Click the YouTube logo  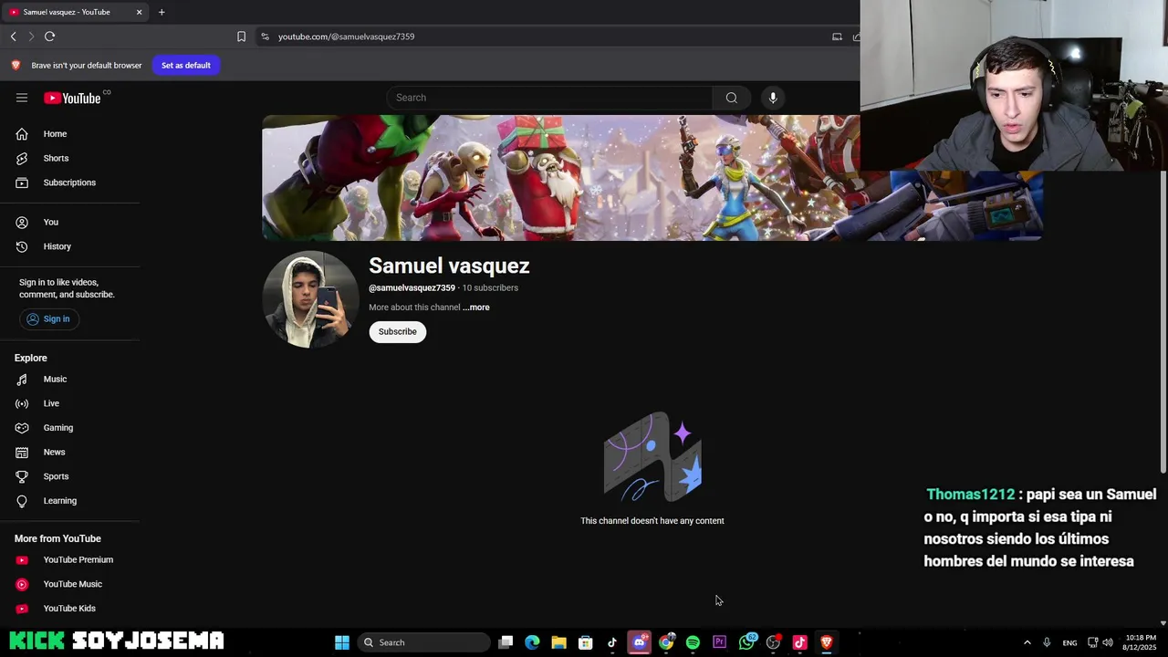pyautogui.click(x=72, y=98)
